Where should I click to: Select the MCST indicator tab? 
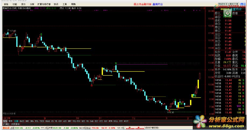[126, 121]
